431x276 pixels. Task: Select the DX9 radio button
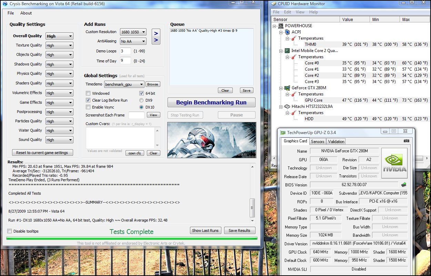[x=142, y=100]
